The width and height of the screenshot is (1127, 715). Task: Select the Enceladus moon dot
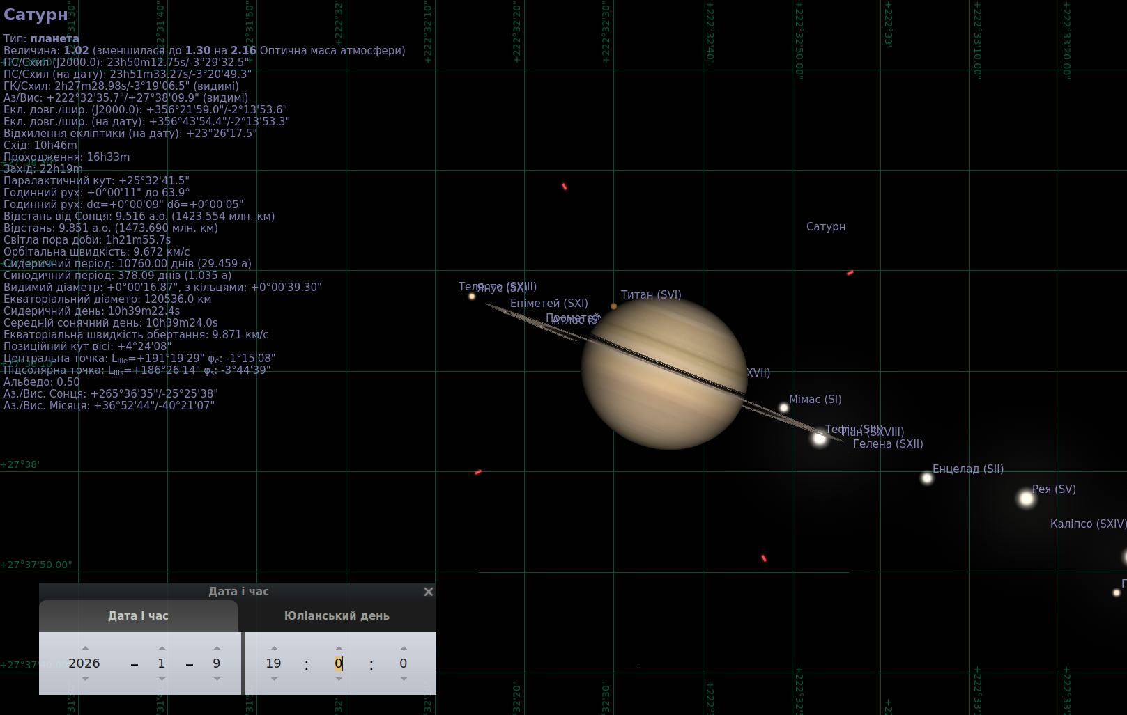tap(927, 478)
